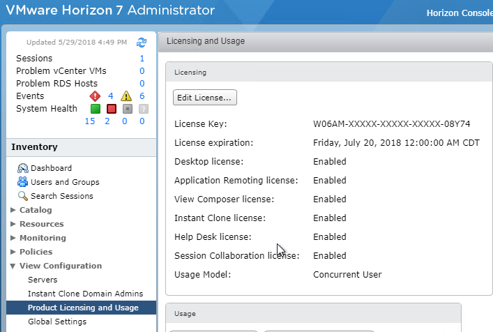Select Product Licensing and Usage
The width and height of the screenshot is (493, 332).
click(81, 308)
